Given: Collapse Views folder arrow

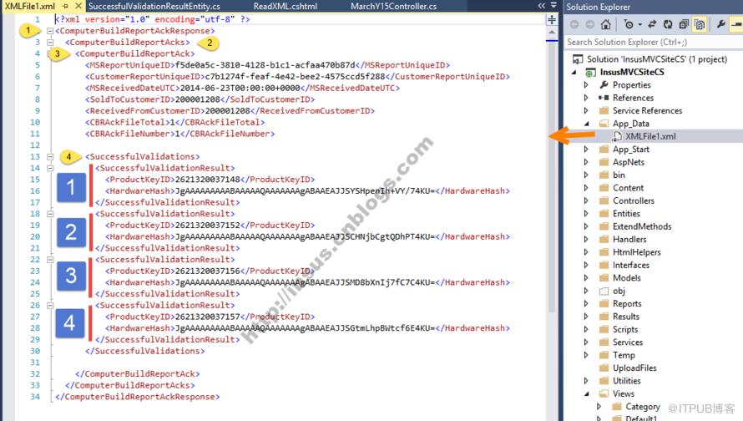Looking at the screenshot, I should coord(587,394).
